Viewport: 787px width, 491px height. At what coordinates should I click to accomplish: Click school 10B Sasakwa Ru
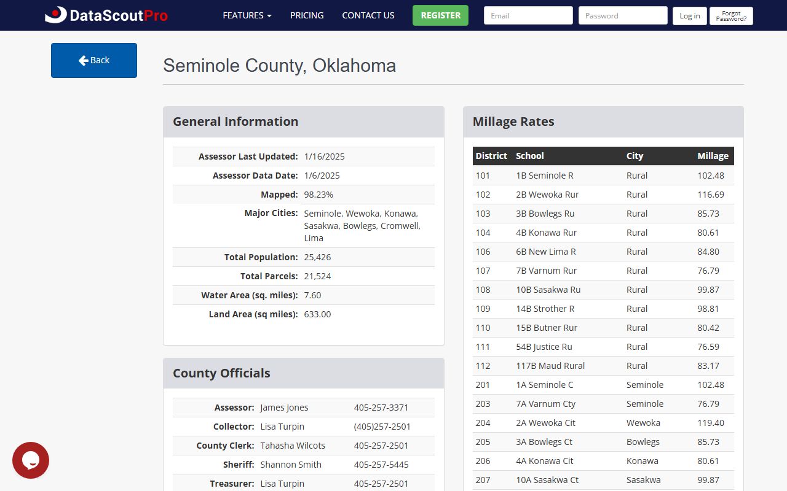(x=548, y=290)
